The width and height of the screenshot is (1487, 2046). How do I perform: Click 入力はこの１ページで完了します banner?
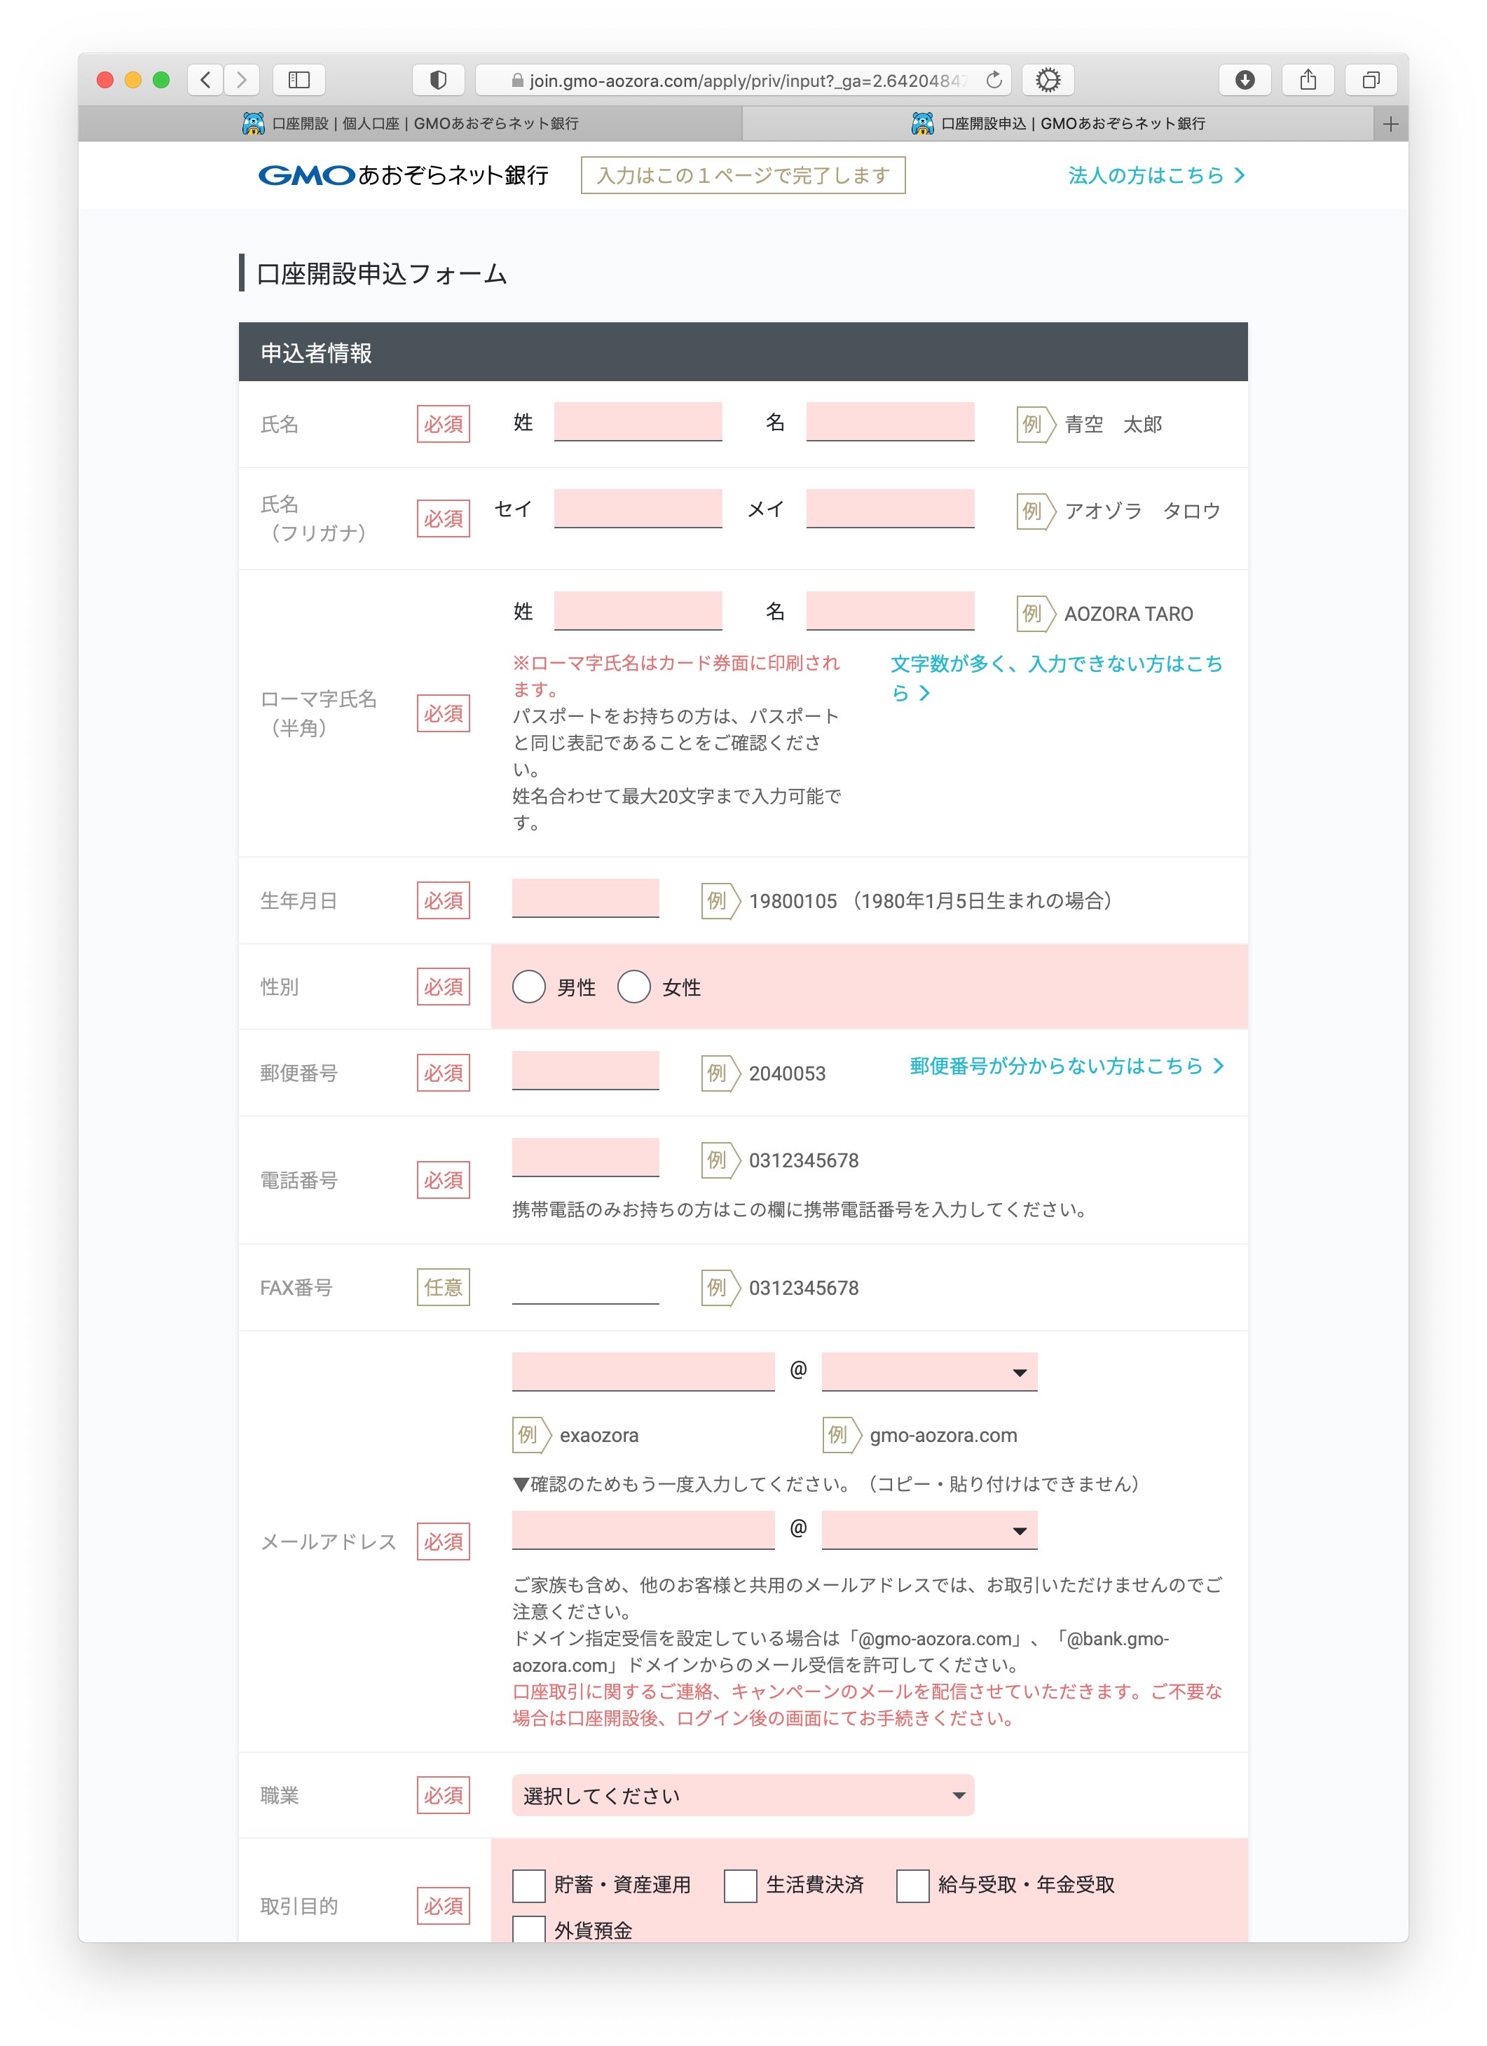pyautogui.click(x=743, y=175)
